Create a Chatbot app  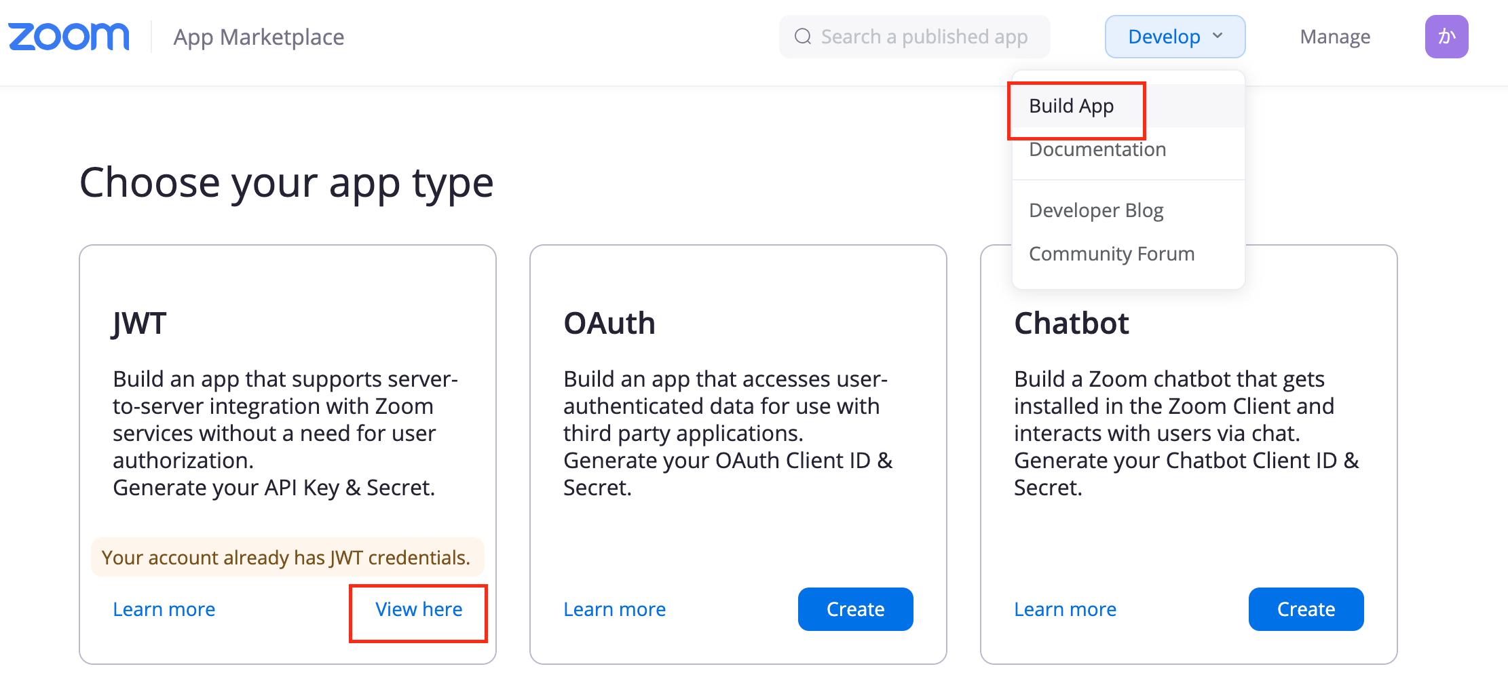(1306, 609)
